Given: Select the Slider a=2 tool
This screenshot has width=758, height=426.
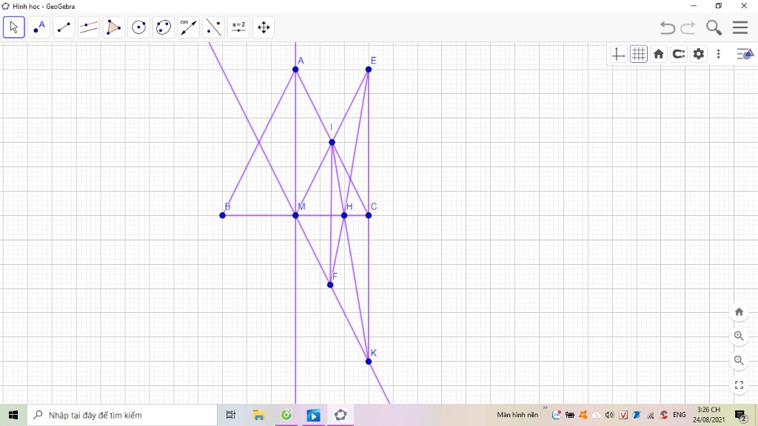Looking at the screenshot, I should click(x=238, y=27).
